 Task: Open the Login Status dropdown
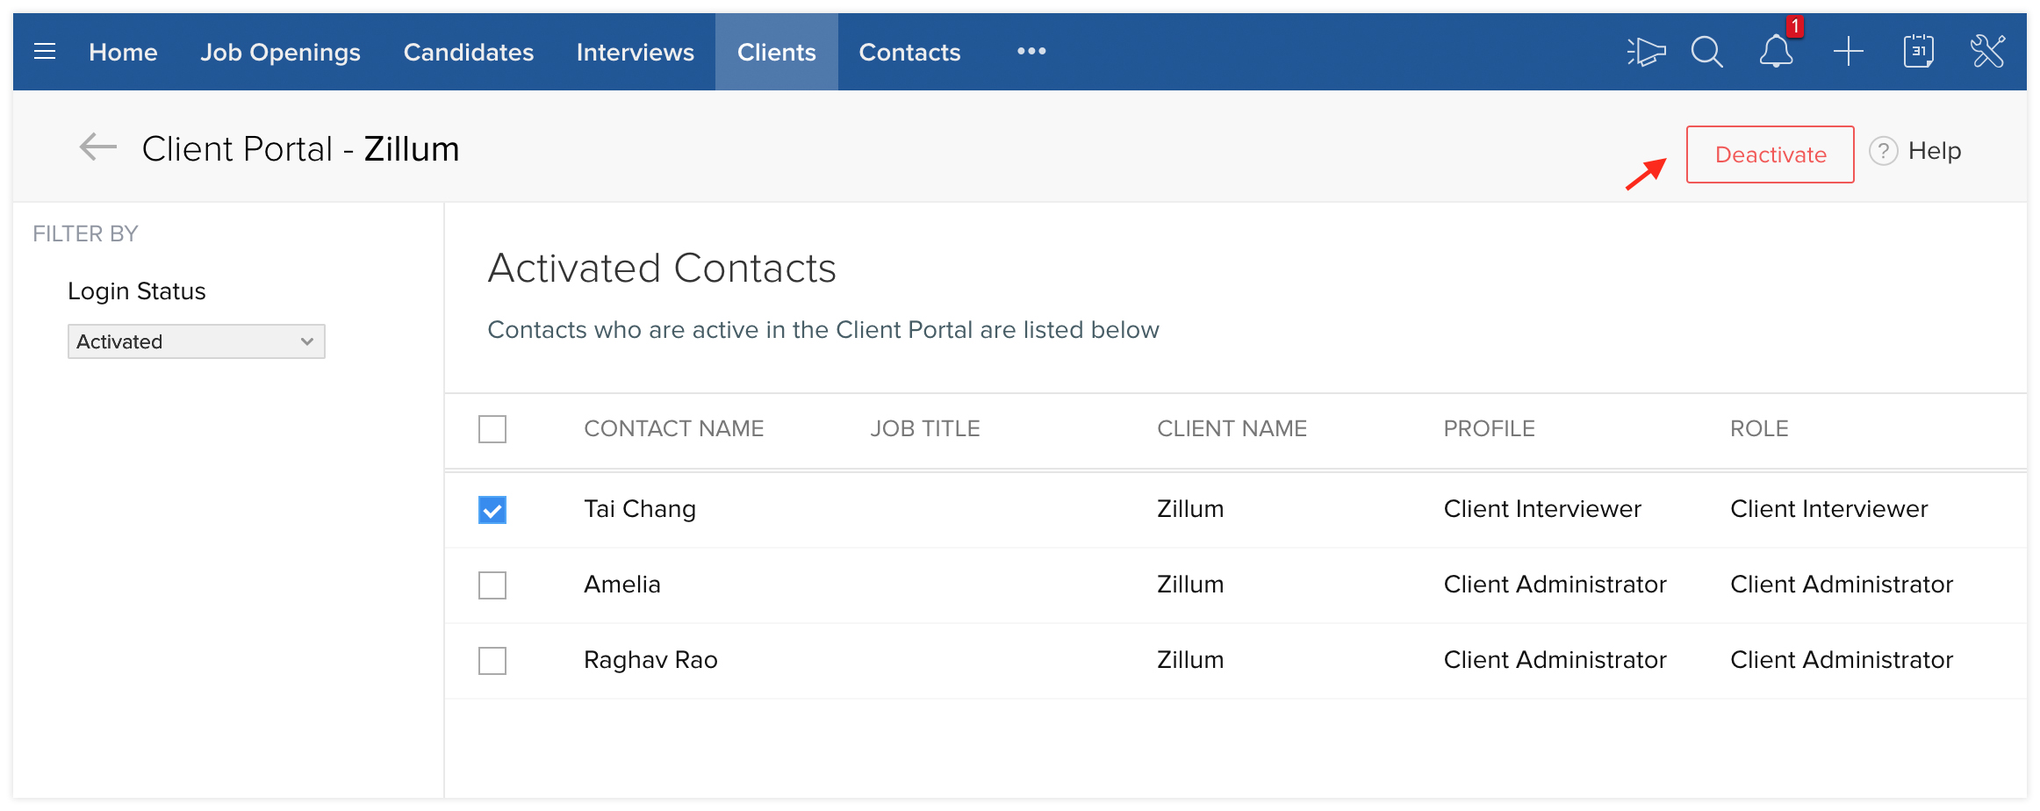(196, 341)
